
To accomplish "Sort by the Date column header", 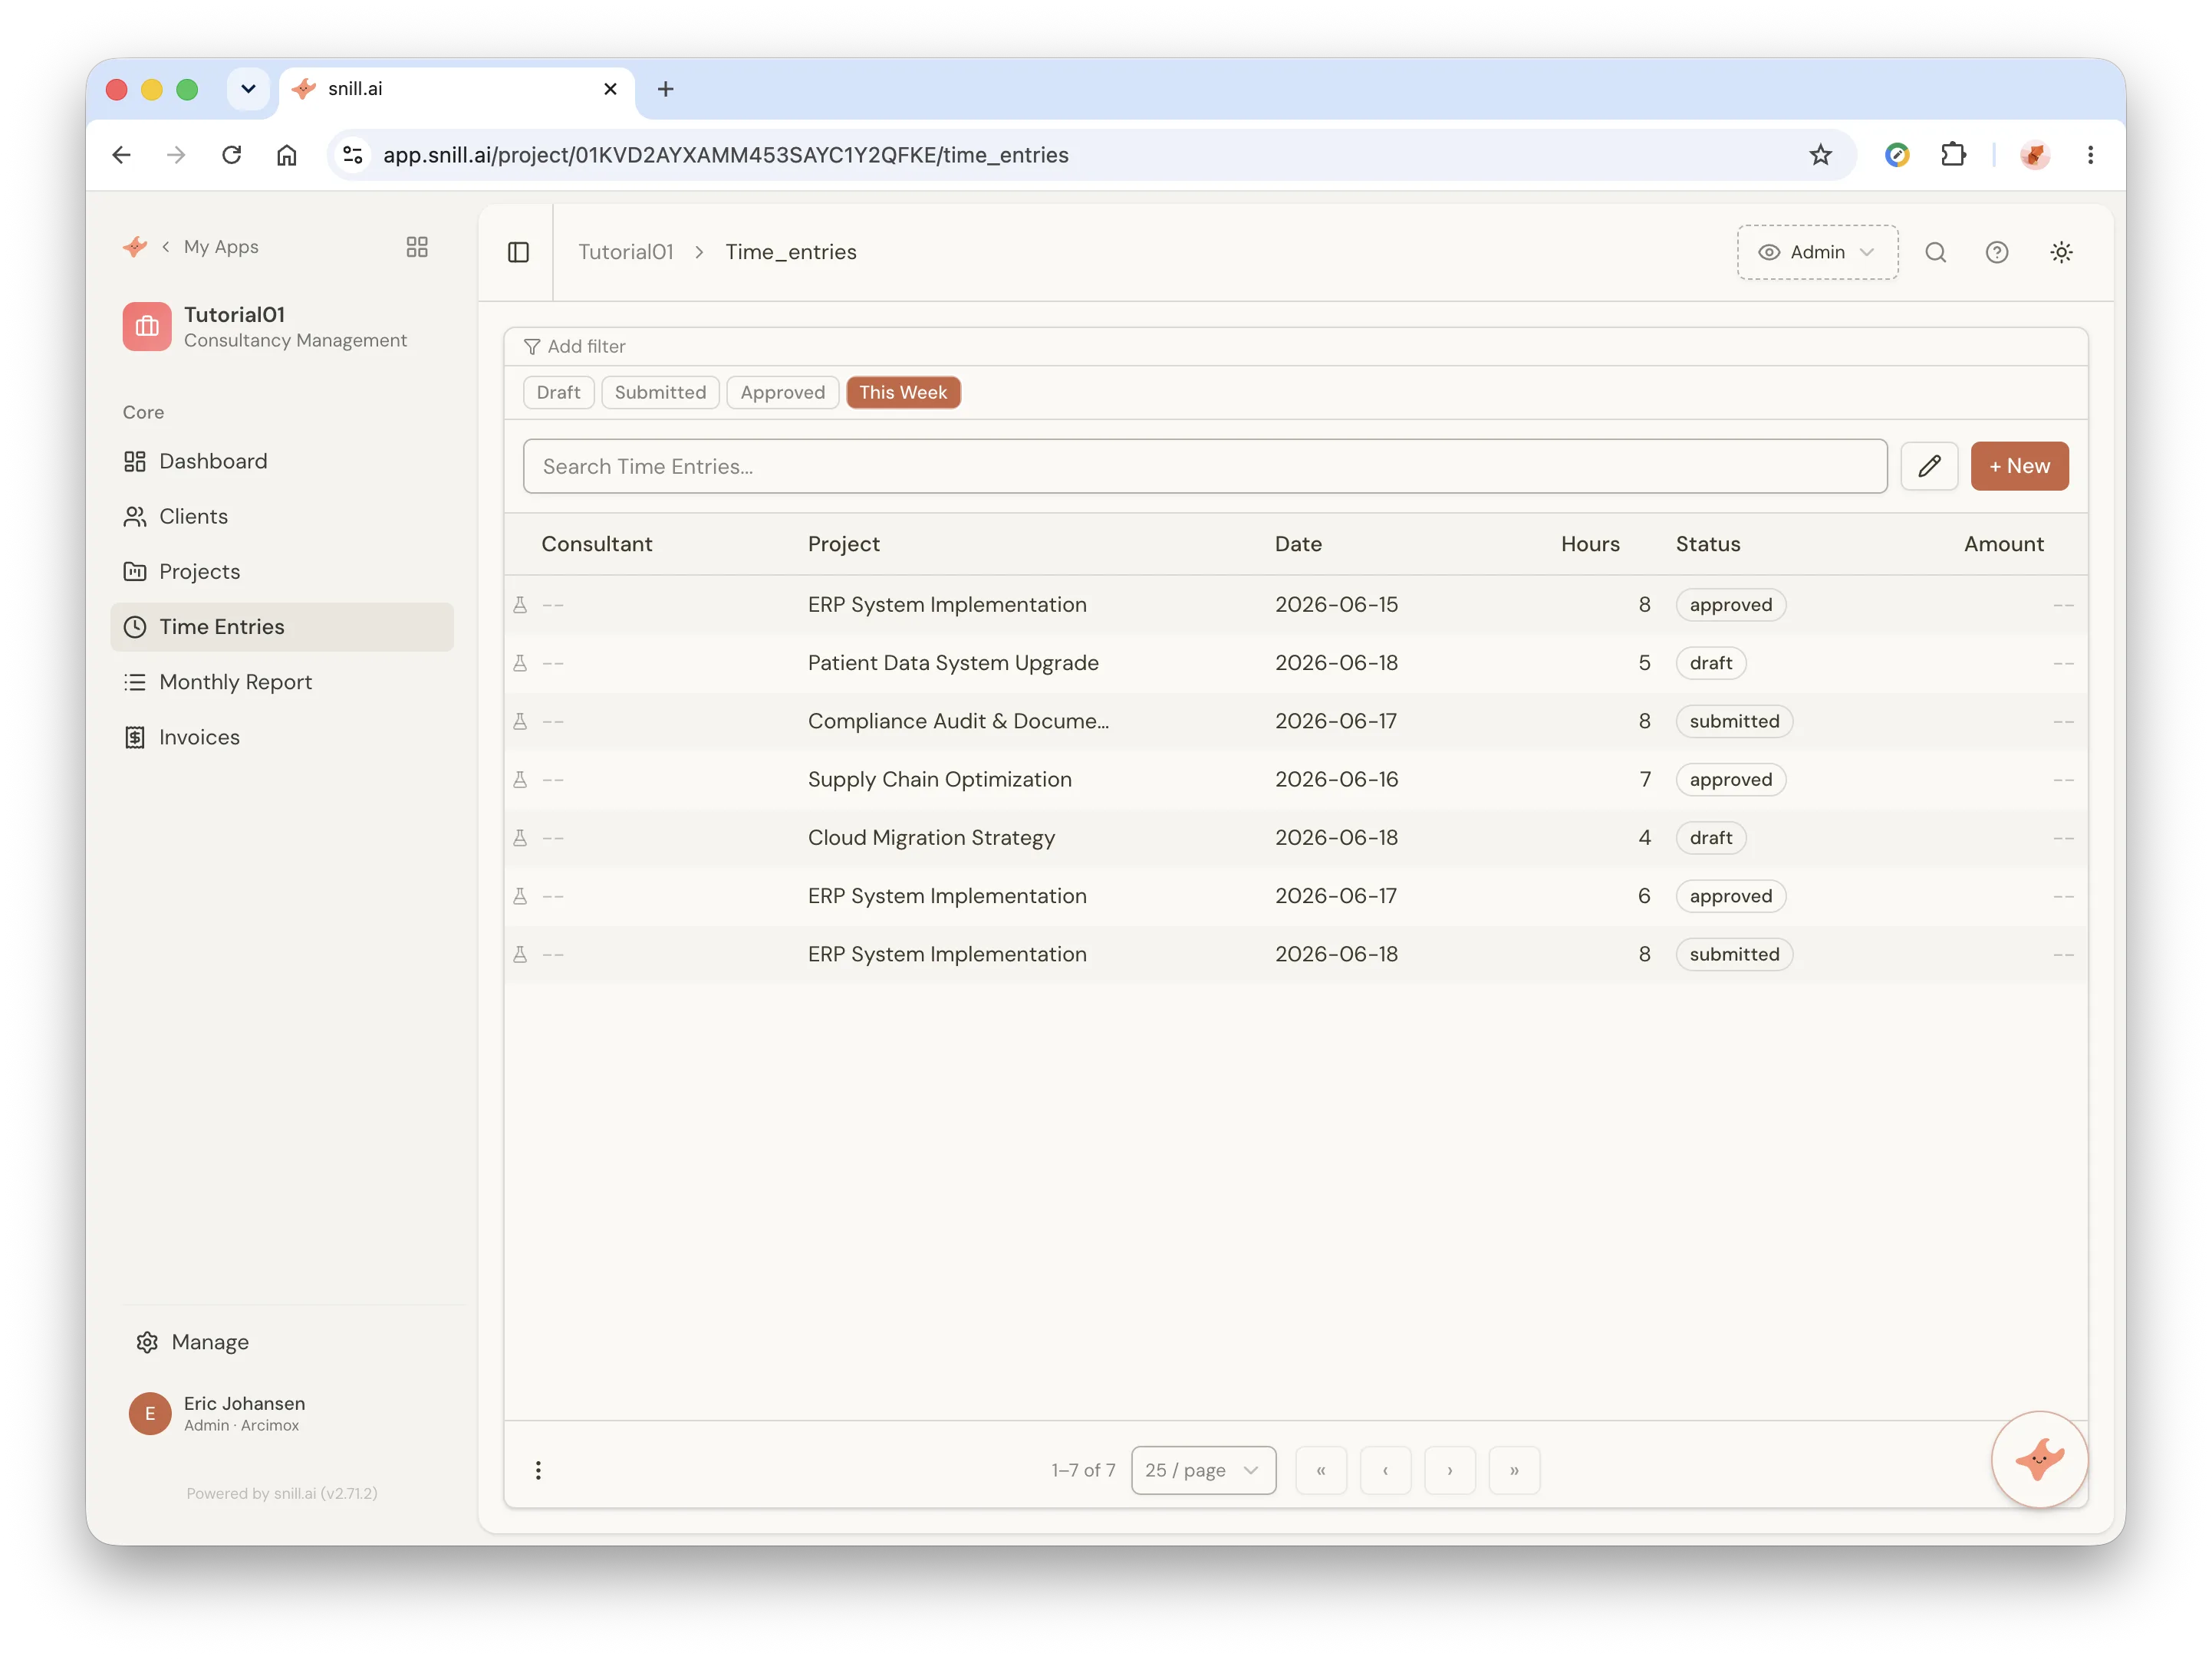I will (1297, 544).
